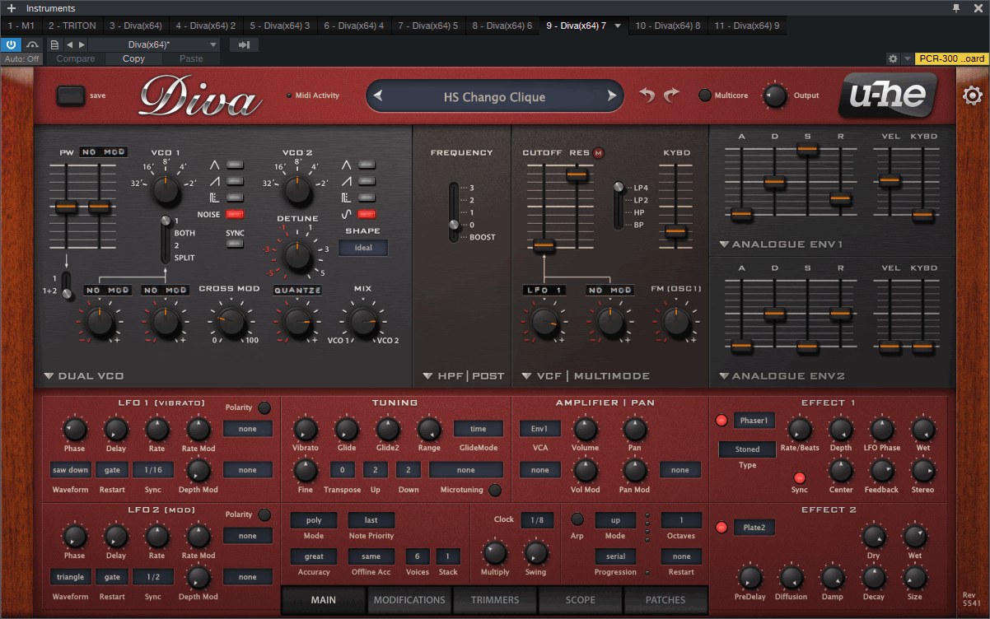Click the plugin power/activate button
This screenshot has height=619, width=990.
pos(12,44)
